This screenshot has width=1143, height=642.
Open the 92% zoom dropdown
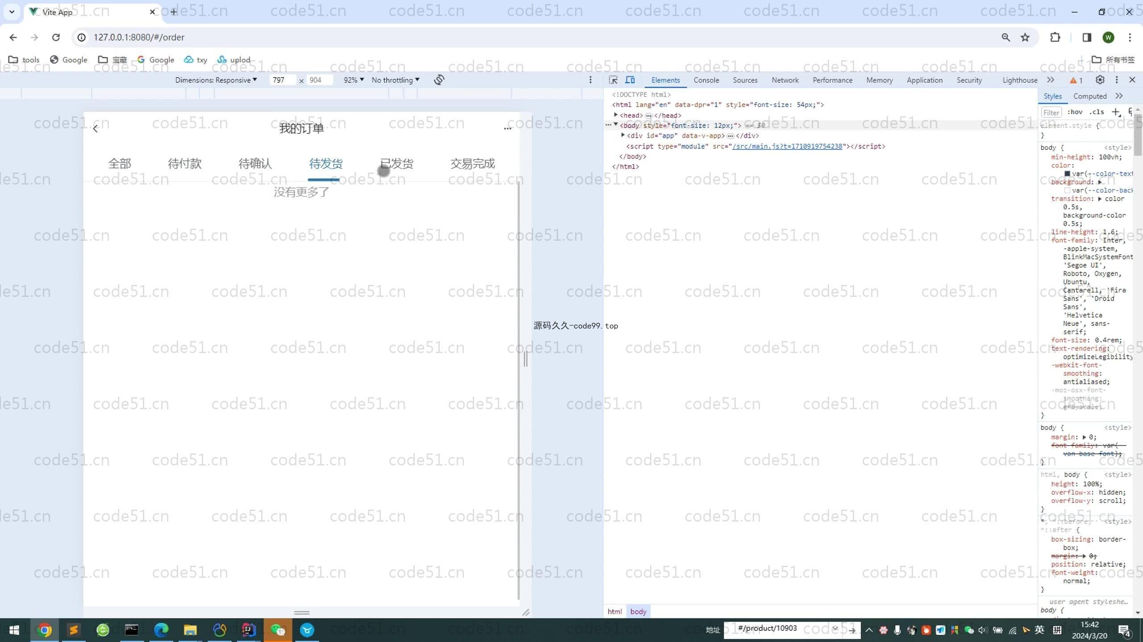click(354, 80)
